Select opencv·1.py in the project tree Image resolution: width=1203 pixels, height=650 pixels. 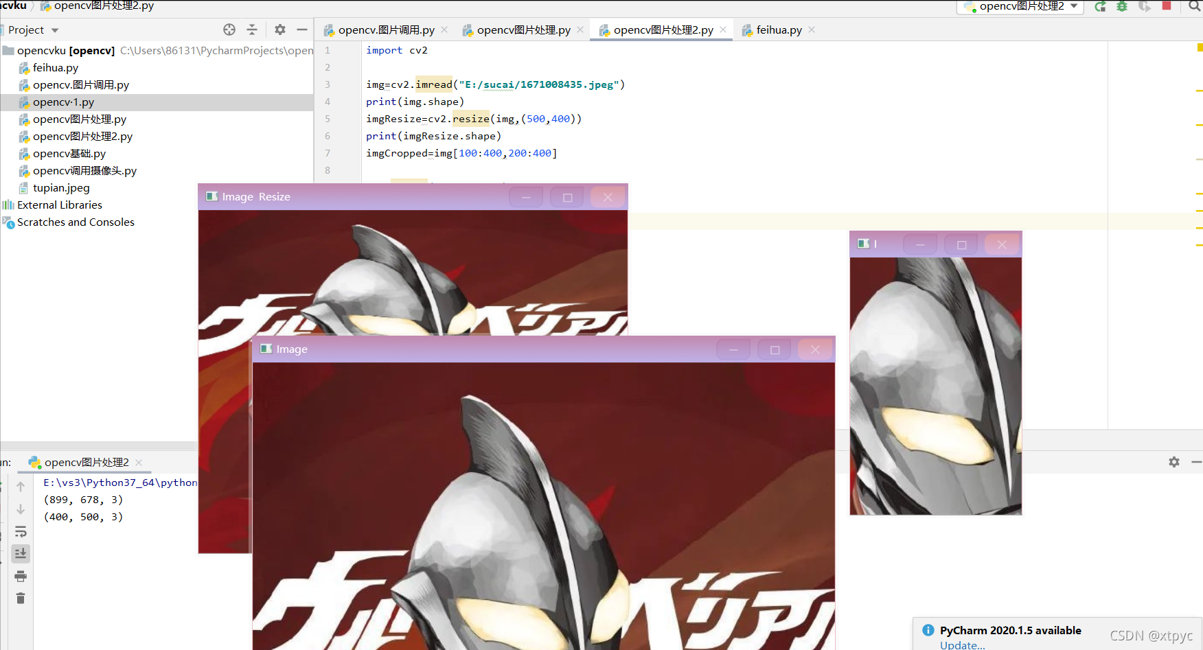(x=64, y=102)
